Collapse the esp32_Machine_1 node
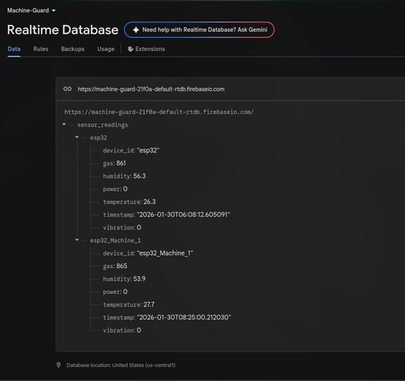 pyautogui.click(x=77, y=240)
